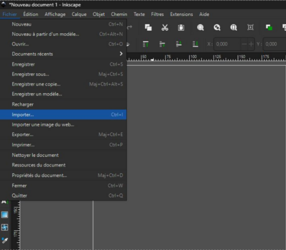Open the Fichier menu

coord(10,14)
